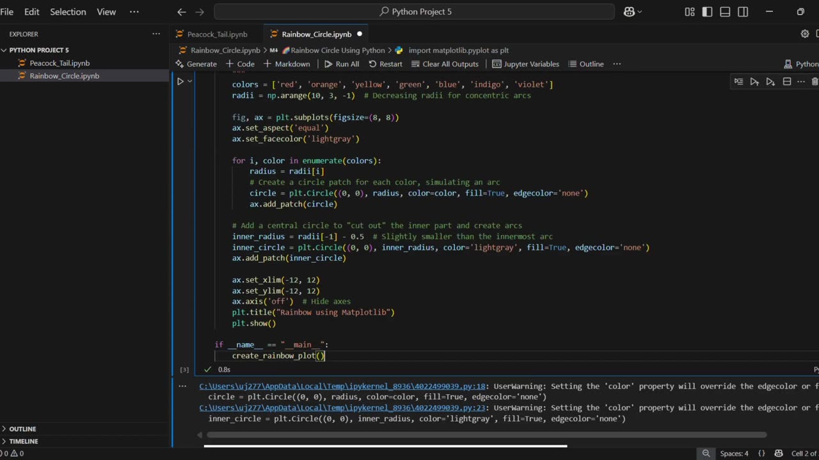Show hidden menus via ellipsis
Viewport: 819px width, 460px height.
tap(134, 11)
